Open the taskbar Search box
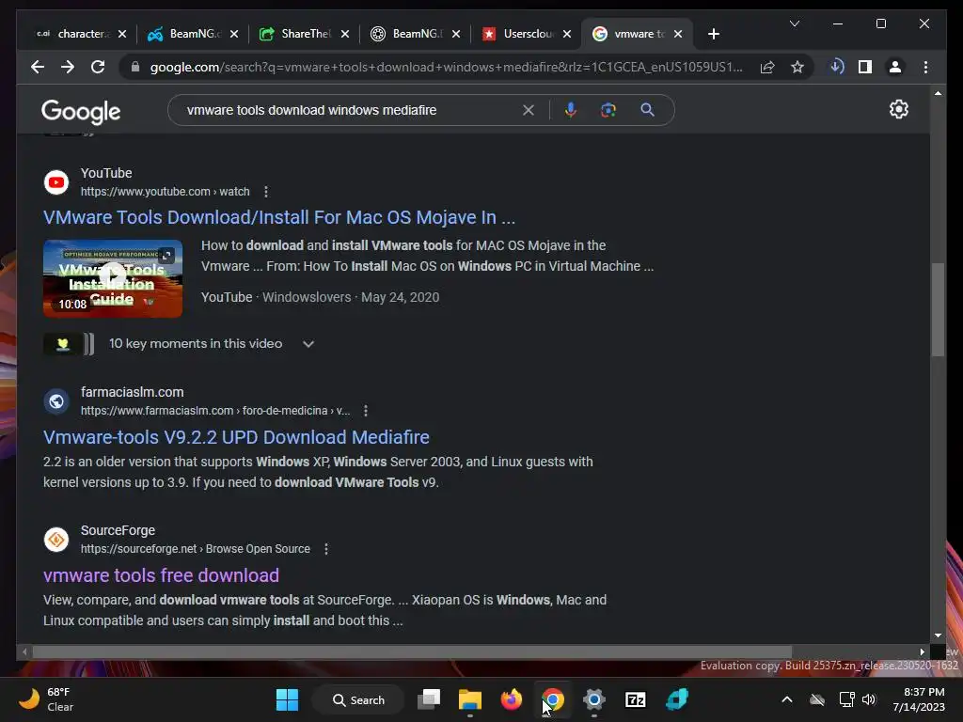This screenshot has height=722, width=963. point(358,699)
